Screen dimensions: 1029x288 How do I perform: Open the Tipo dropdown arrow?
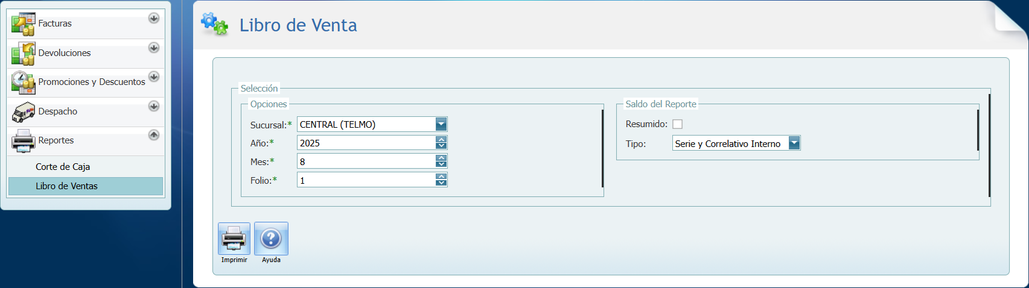pos(794,143)
